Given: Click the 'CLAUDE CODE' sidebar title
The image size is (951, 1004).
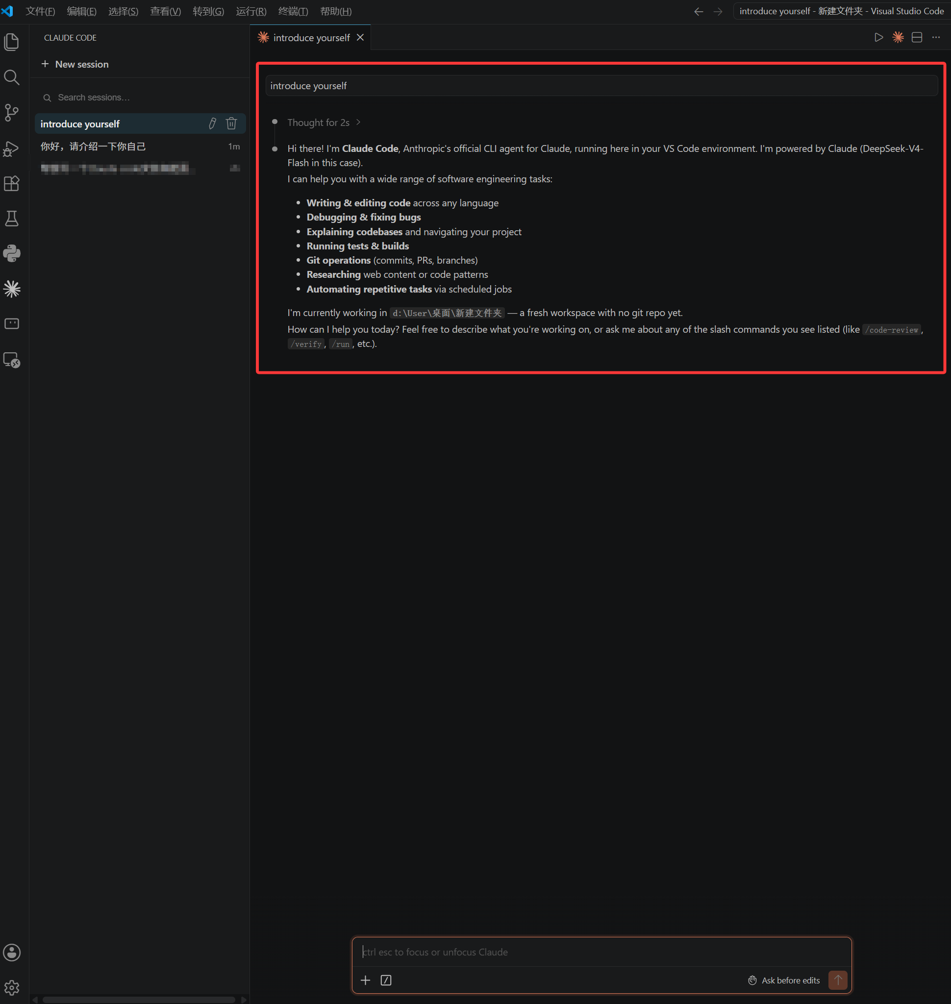Looking at the screenshot, I should (70, 38).
